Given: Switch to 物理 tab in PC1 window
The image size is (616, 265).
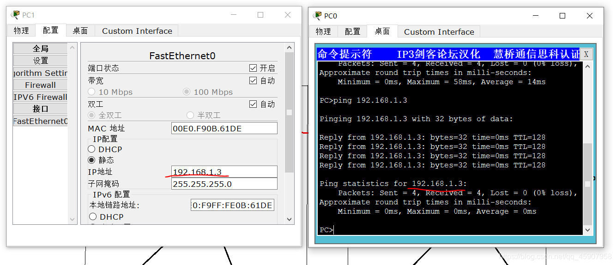Looking at the screenshot, I should pyautogui.click(x=21, y=31).
